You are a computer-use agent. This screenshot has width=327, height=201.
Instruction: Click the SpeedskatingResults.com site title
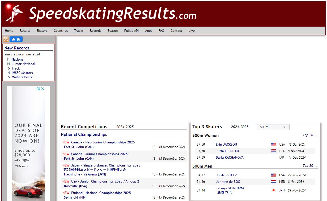[113, 14]
